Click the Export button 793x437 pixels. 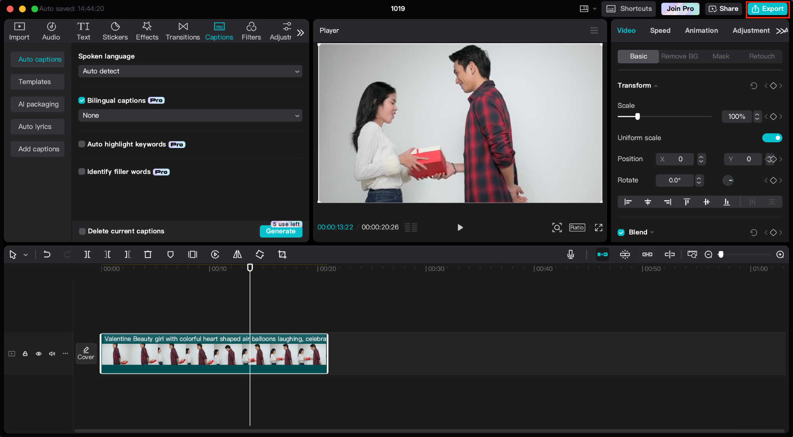[x=767, y=9]
